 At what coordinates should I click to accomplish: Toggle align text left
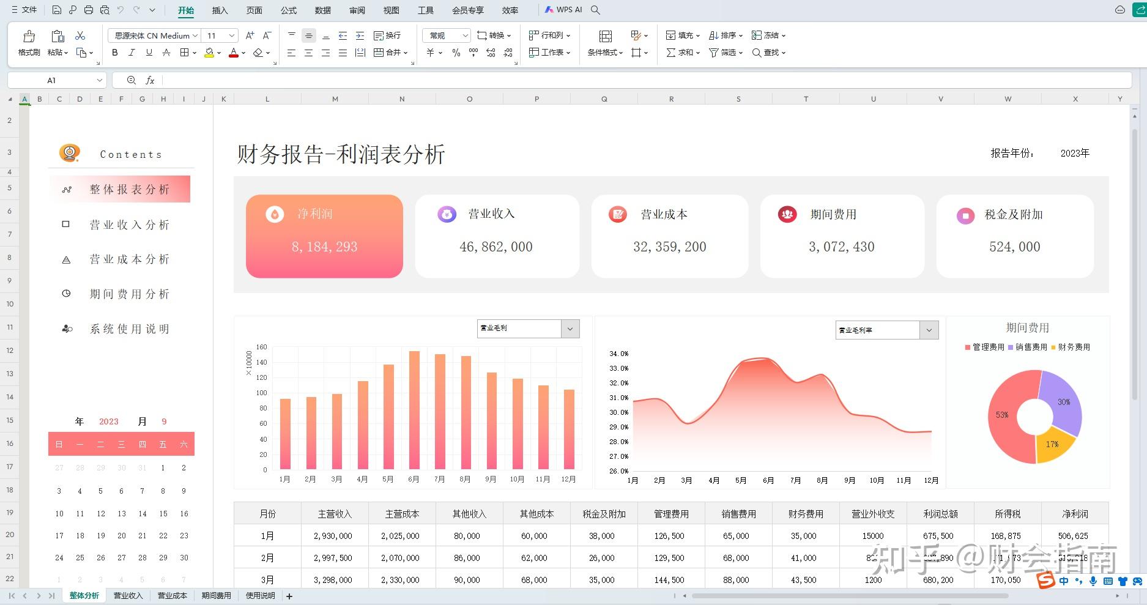[x=291, y=53]
